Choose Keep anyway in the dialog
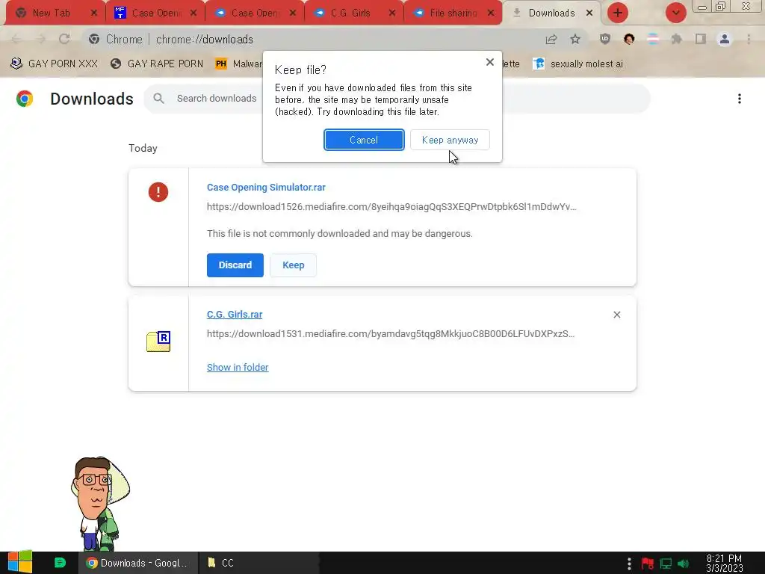 coord(450,140)
